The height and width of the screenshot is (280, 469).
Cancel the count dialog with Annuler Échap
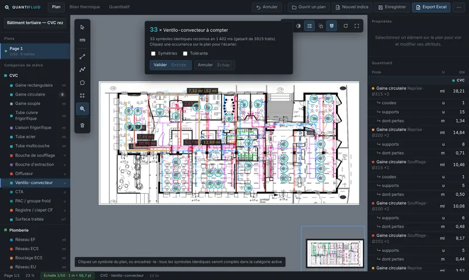[215, 65]
